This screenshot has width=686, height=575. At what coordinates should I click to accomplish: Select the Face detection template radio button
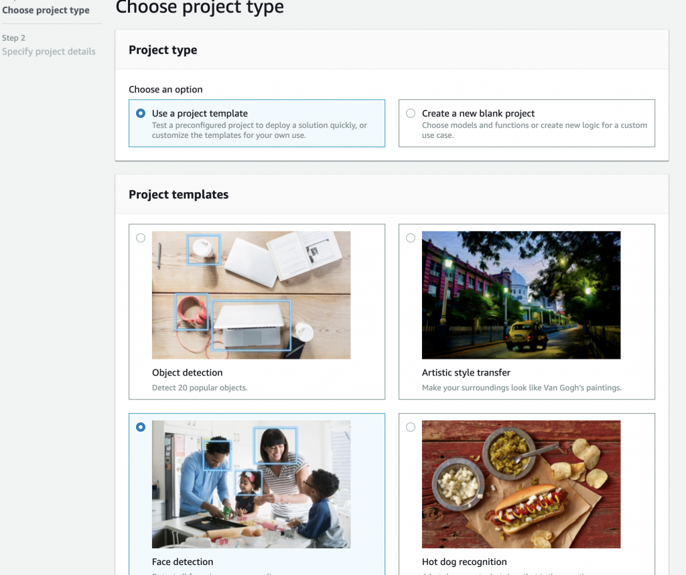[x=141, y=427]
